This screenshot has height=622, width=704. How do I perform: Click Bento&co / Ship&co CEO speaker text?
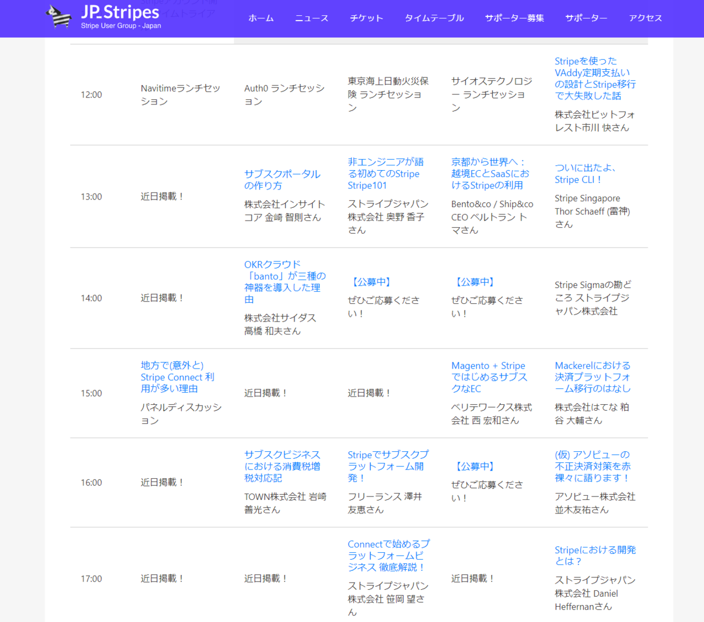(492, 217)
